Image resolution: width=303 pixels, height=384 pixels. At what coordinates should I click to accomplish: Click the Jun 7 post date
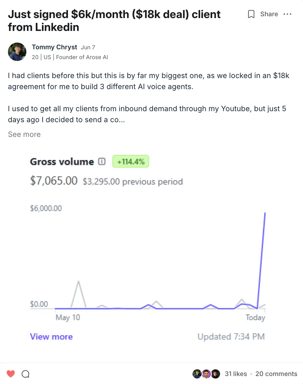88,47
